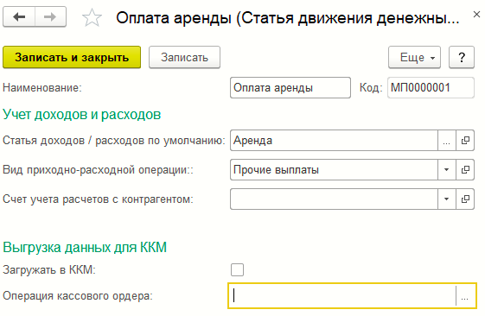Choose Статья доходов via ellipsis button
485x316 pixels.
pyautogui.click(x=447, y=141)
